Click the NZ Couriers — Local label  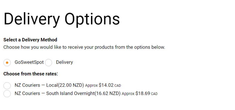[x=36, y=85]
